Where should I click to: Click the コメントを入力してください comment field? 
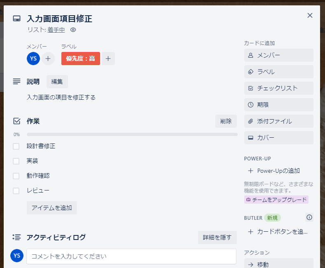coord(131,256)
